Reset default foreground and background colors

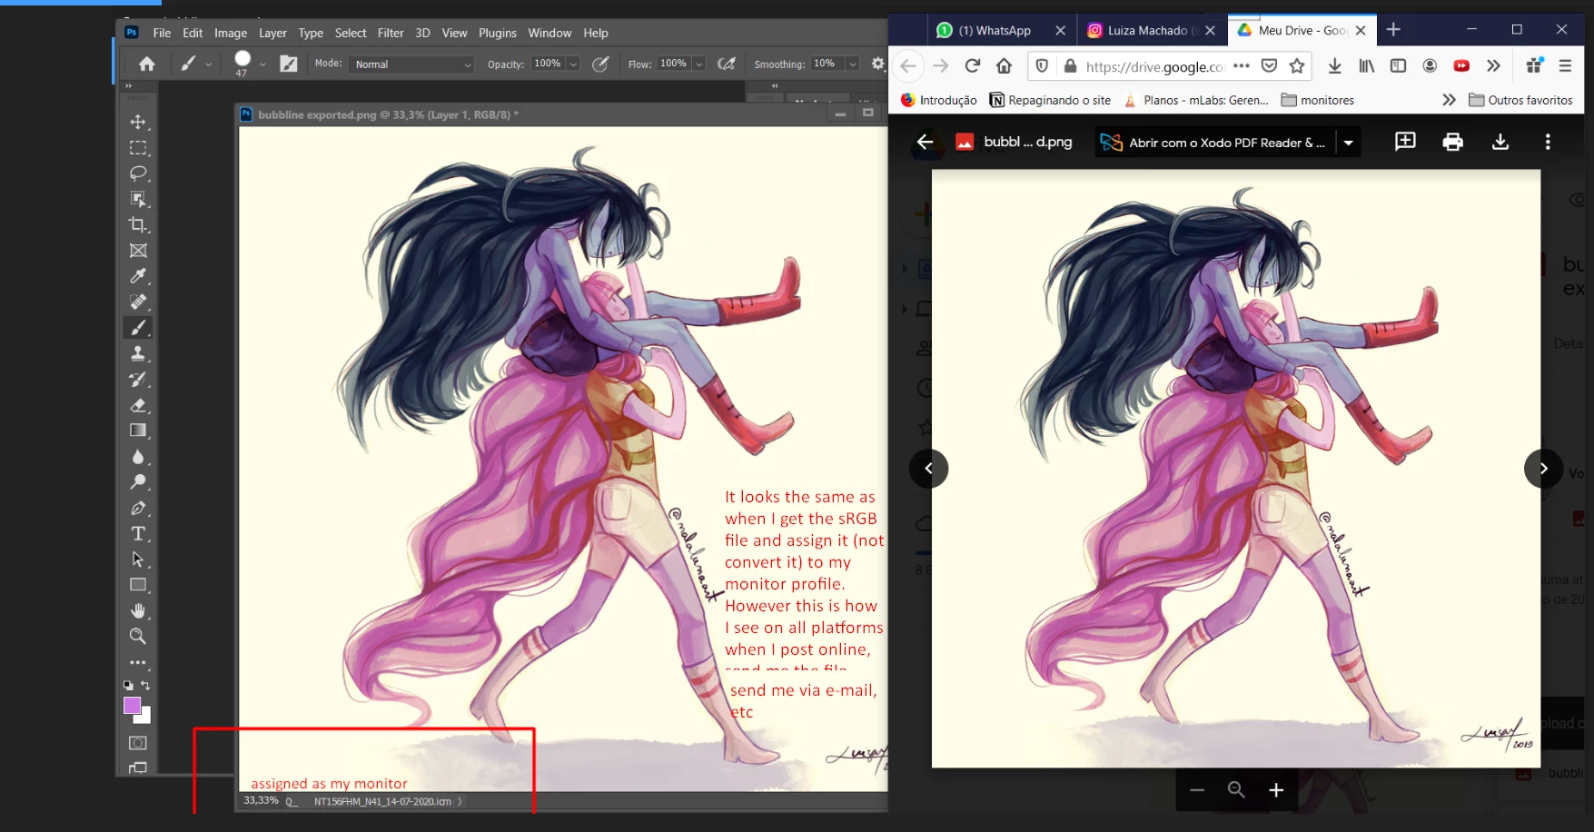(128, 685)
